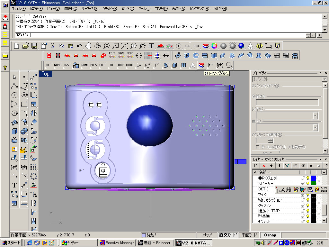Click the filter funnel icon in layer panel

pyautogui.click(x=287, y=166)
